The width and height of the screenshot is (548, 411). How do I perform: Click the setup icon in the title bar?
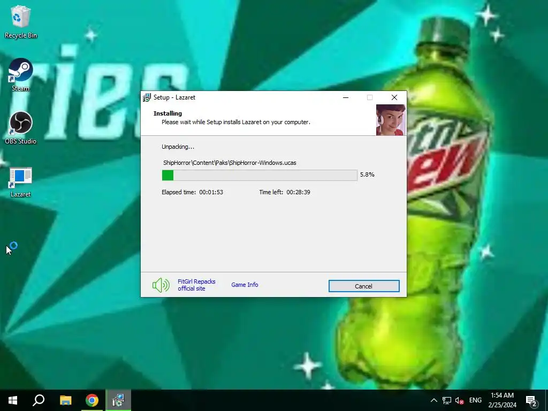[147, 97]
